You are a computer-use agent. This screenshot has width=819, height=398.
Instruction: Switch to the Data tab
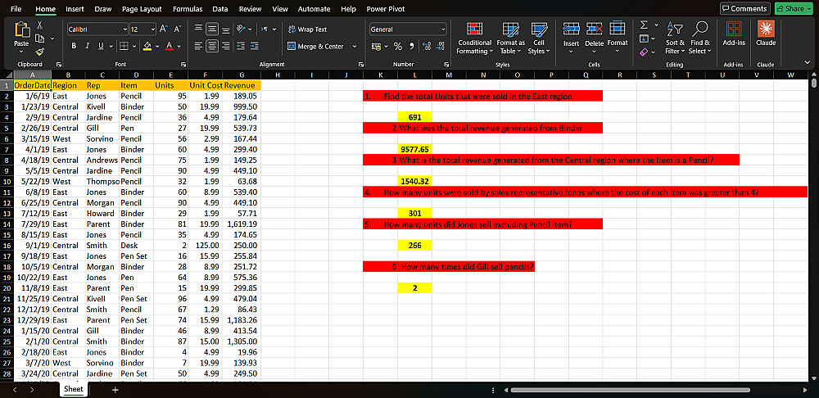219,9
